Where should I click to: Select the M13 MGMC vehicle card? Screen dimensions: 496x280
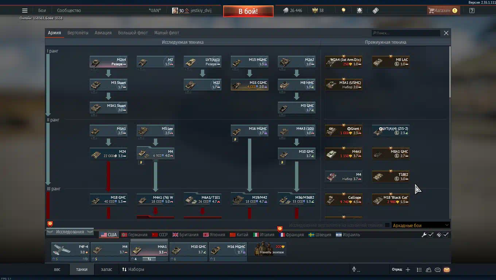[x=249, y=62]
